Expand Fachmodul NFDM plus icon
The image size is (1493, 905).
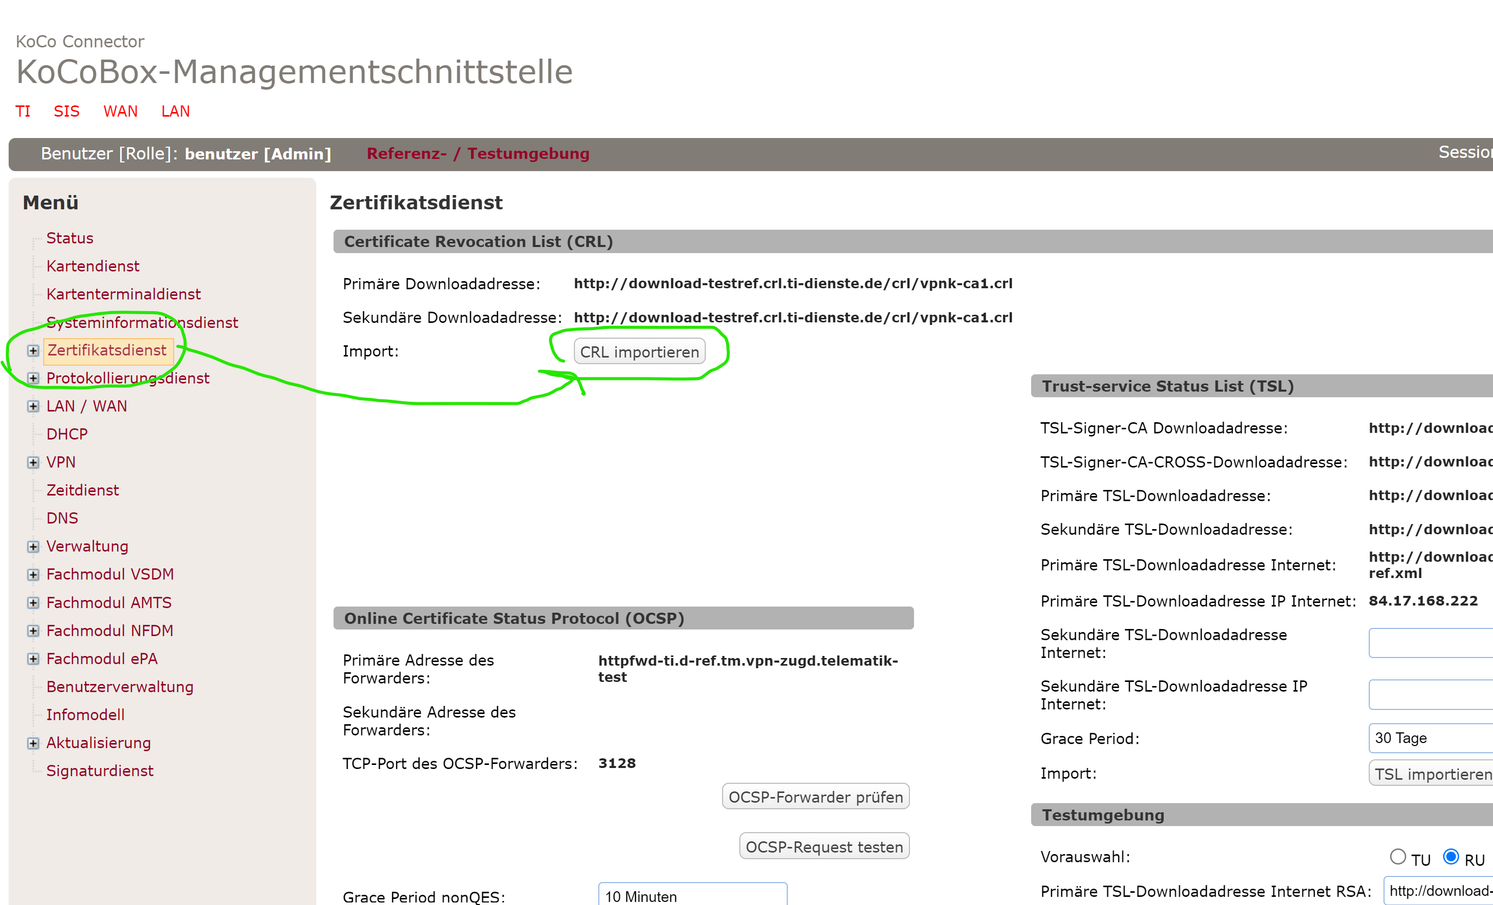coord(33,631)
